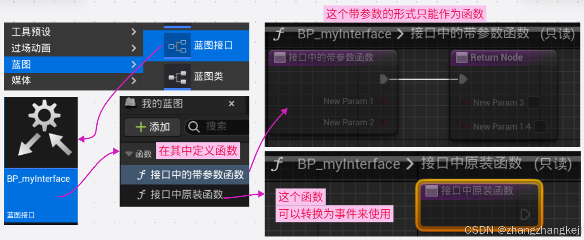Select the Return Node header
Viewport: 584px width, 240px height.
coord(503,58)
